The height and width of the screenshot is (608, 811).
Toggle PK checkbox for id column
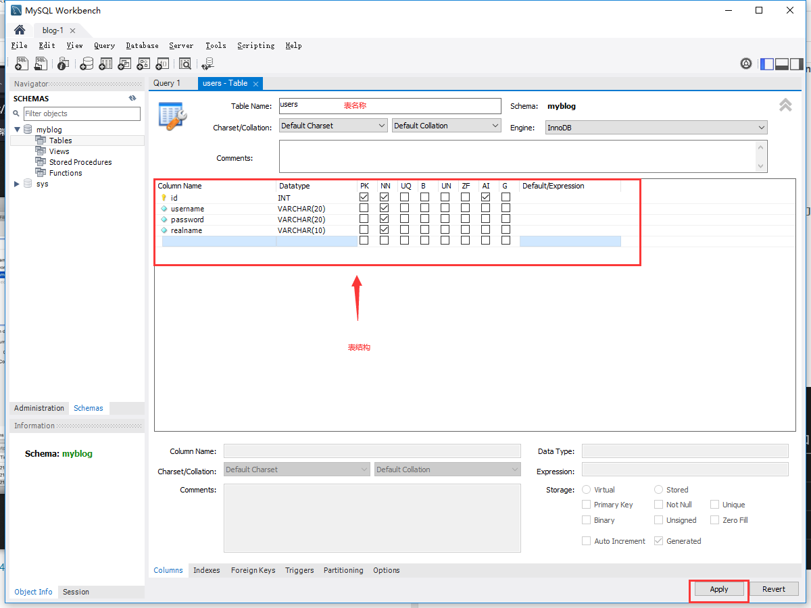point(364,197)
